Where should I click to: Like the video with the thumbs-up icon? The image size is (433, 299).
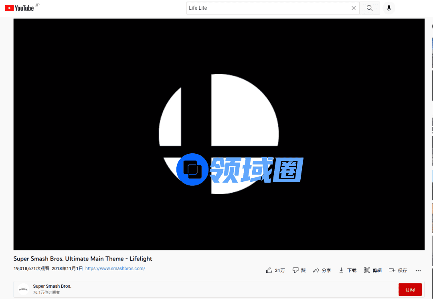pyautogui.click(x=269, y=271)
